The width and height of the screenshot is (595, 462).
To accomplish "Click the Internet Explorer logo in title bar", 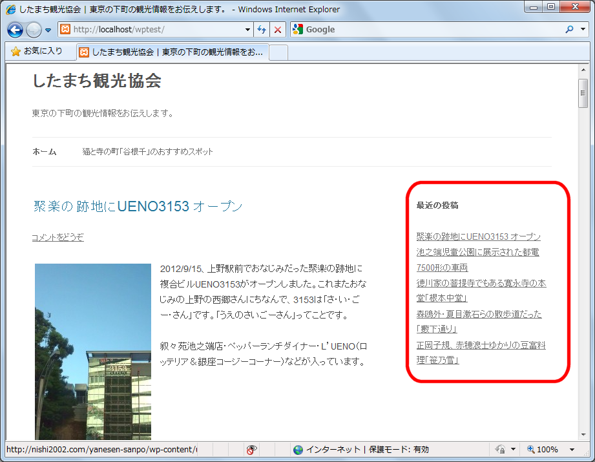I will click(11, 9).
